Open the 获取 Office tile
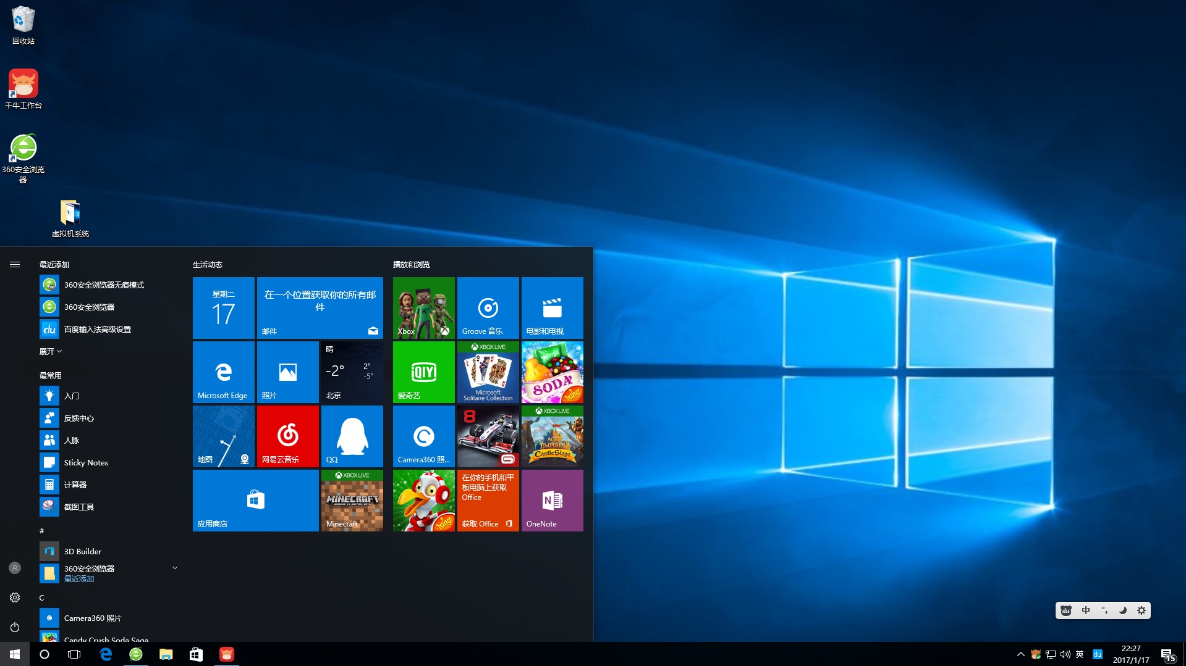Image resolution: width=1186 pixels, height=666 pixels. pyautogui.click(x=488, y=501)
